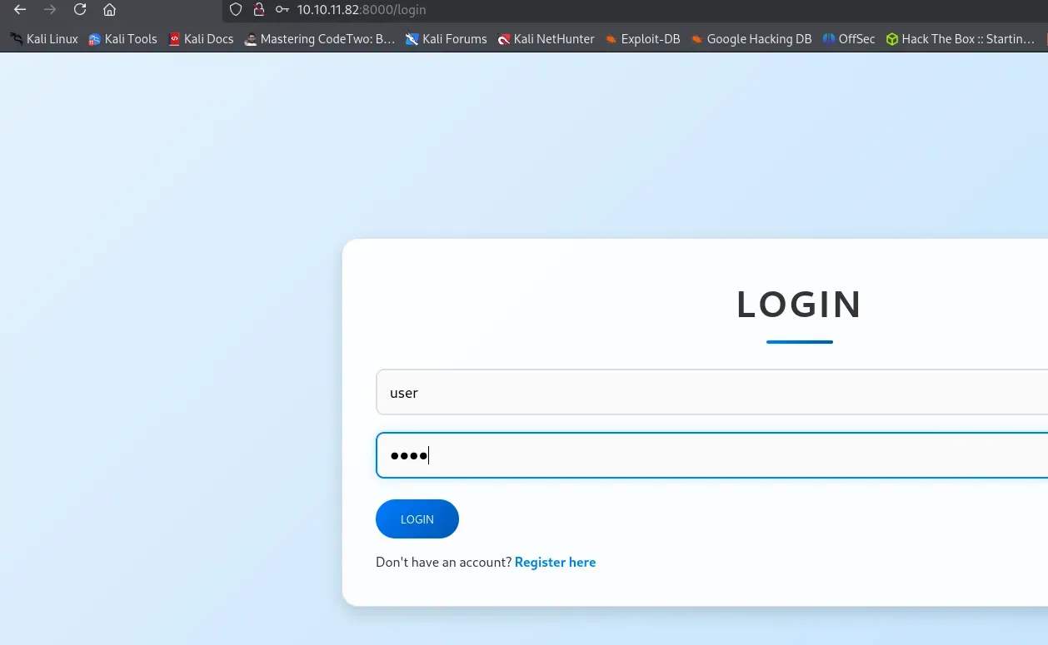This screenshot has width=1048, height=645.
Task: Follow the Register here link
Action: pyautogui.click(x=555, y=563)
